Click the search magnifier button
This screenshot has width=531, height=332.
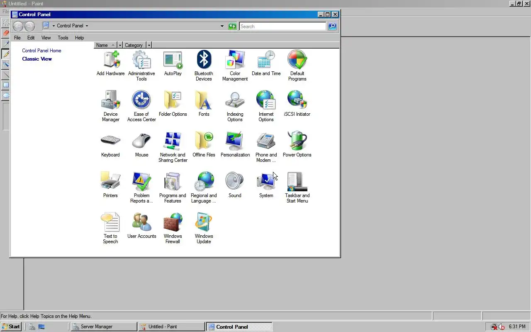[x=332, y=26]
